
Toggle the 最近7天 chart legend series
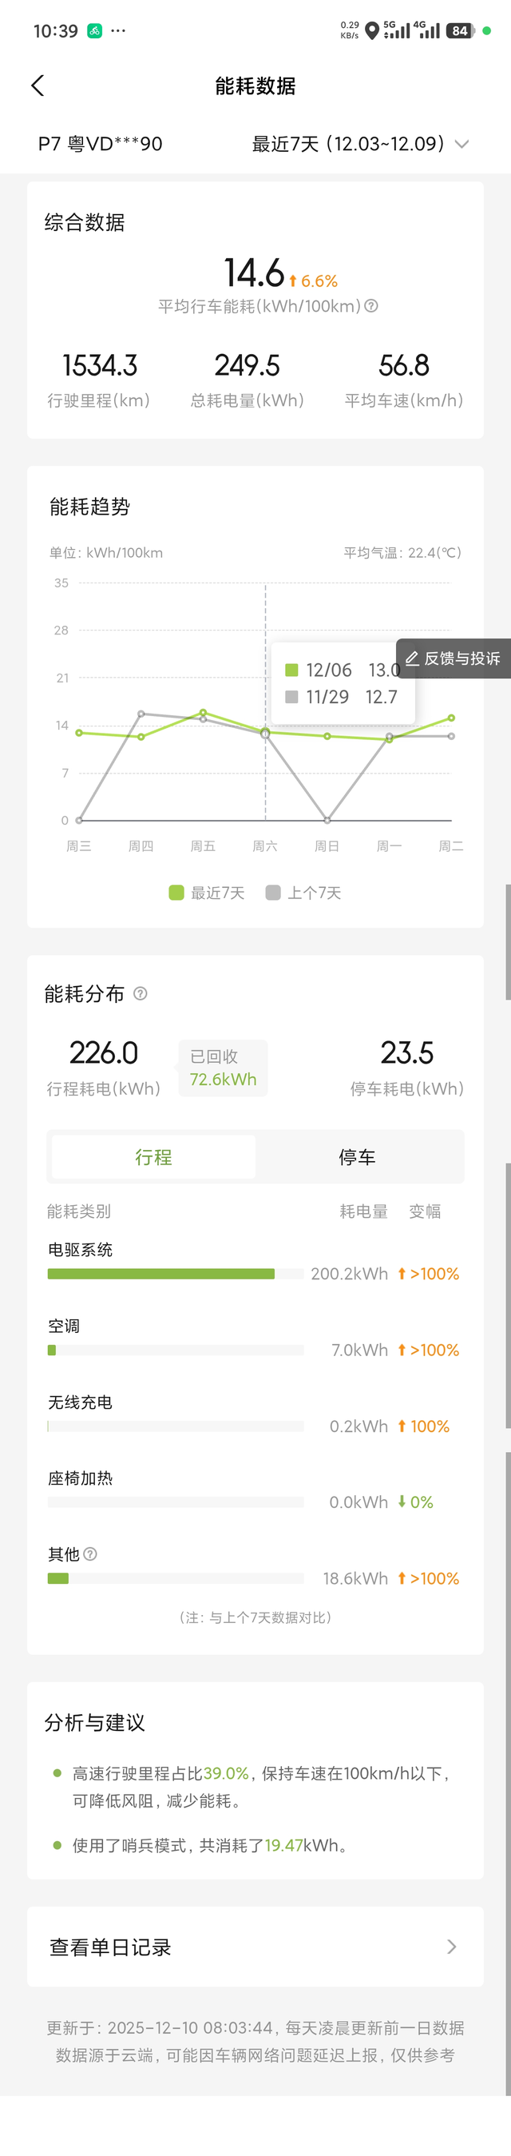208,893
